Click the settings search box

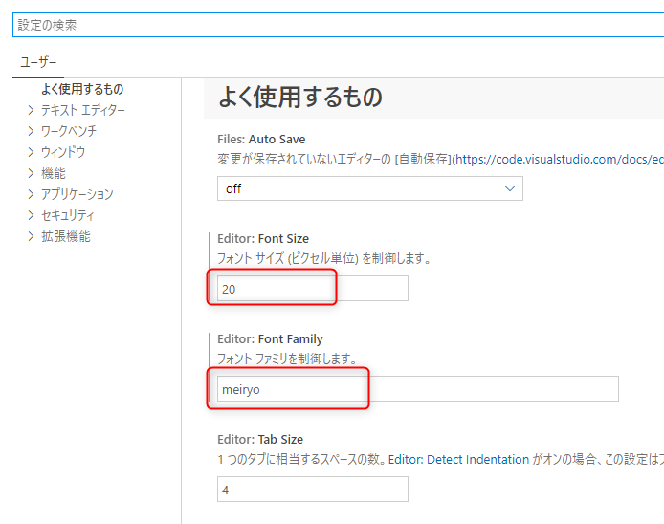click(x=335, y=25)
